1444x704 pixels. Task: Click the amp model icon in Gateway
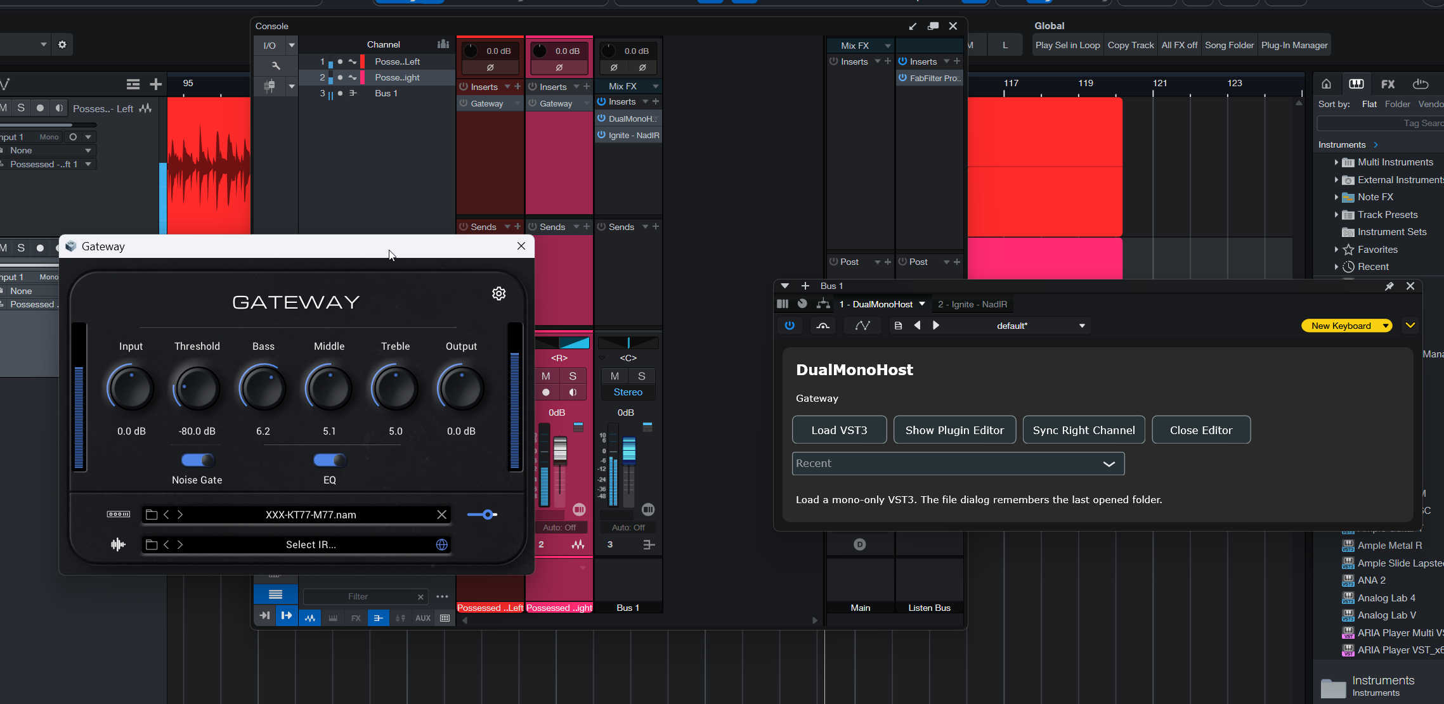119,514
